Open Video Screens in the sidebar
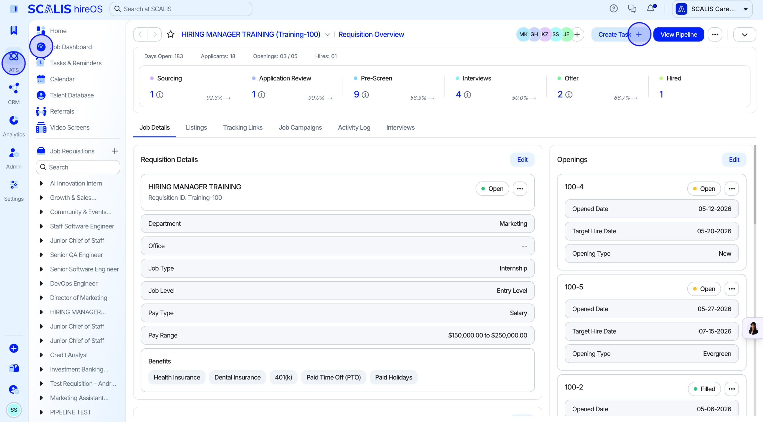763x422 pixels. pos(70,127)
